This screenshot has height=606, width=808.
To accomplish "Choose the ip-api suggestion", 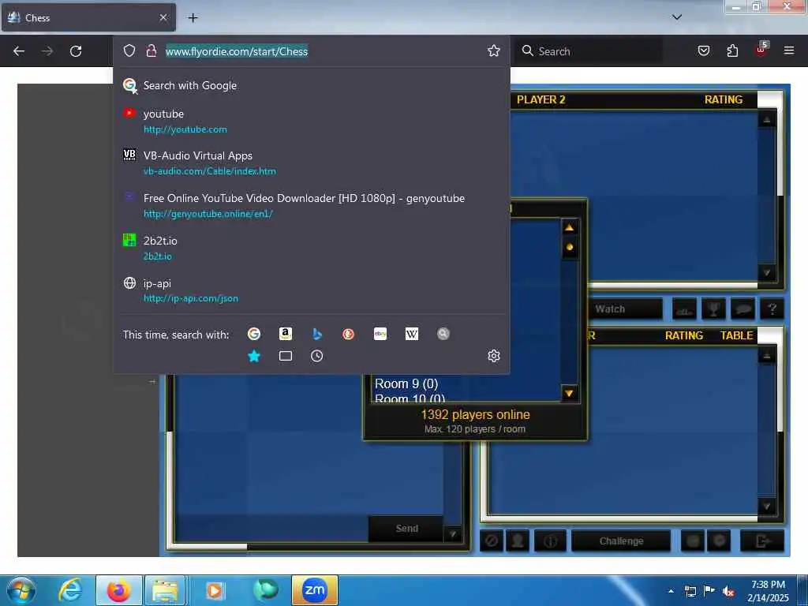I will (x=311, y=290).
